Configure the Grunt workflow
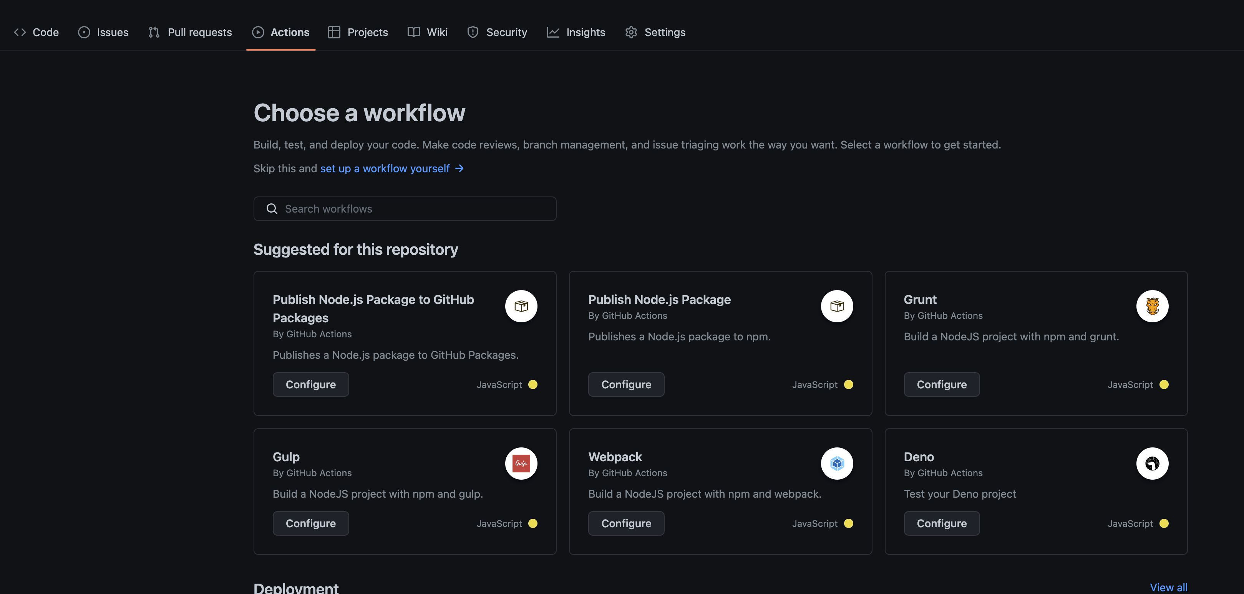 (941, 384)
